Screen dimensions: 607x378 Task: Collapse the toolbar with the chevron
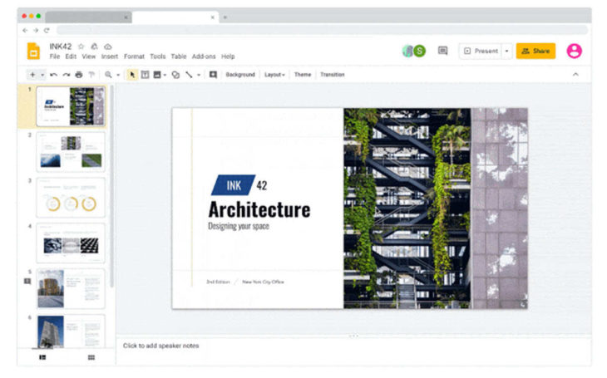(x=575, y=75)
